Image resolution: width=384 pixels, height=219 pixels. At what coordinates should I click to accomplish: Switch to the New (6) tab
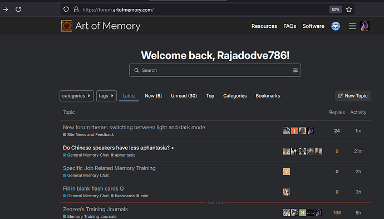pyautogui.click(x=153, y=96)
